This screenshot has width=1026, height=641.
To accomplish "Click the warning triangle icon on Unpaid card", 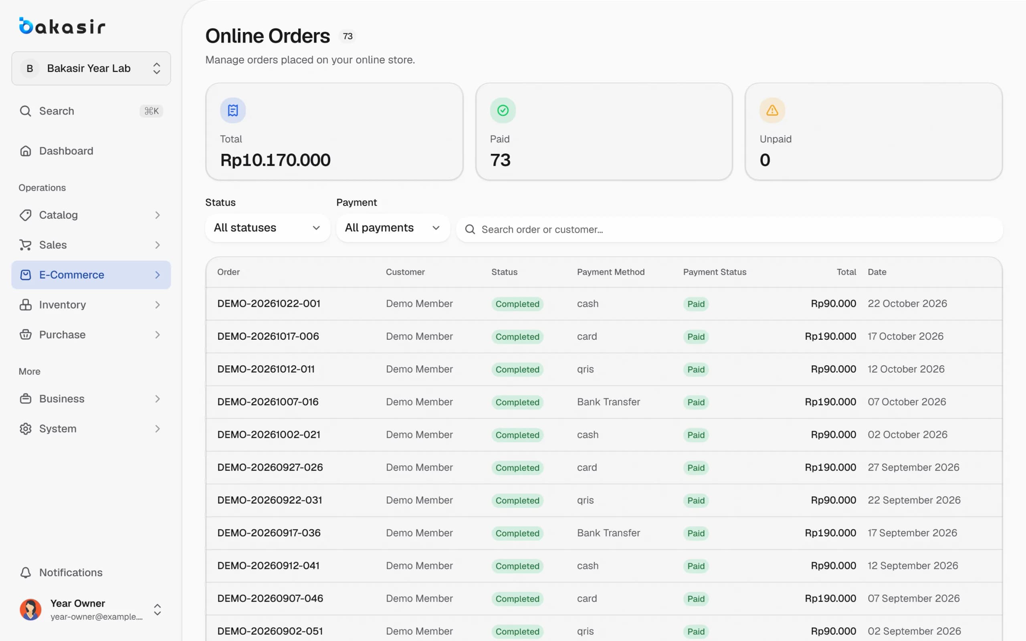I will (772, 110).
